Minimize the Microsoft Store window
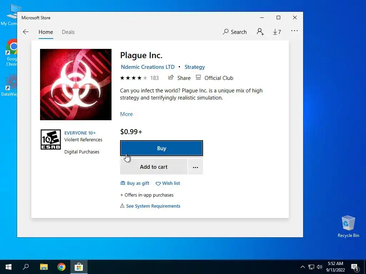 (x=262, y=18)
